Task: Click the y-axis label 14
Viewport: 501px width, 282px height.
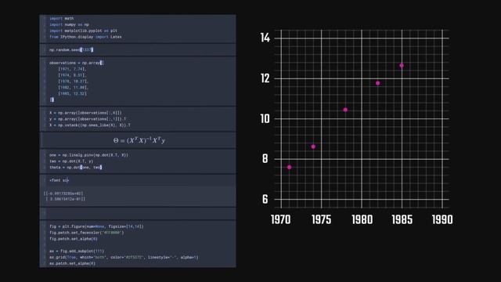Action: [x=265, y=38]
